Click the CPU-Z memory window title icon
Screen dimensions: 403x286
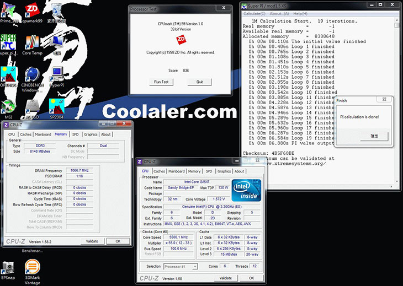coord(6,125)
